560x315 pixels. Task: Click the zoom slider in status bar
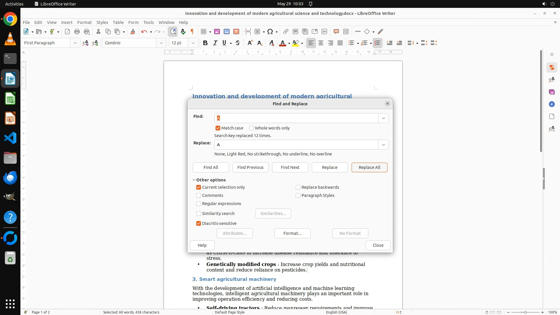click(x=525, y=312)
